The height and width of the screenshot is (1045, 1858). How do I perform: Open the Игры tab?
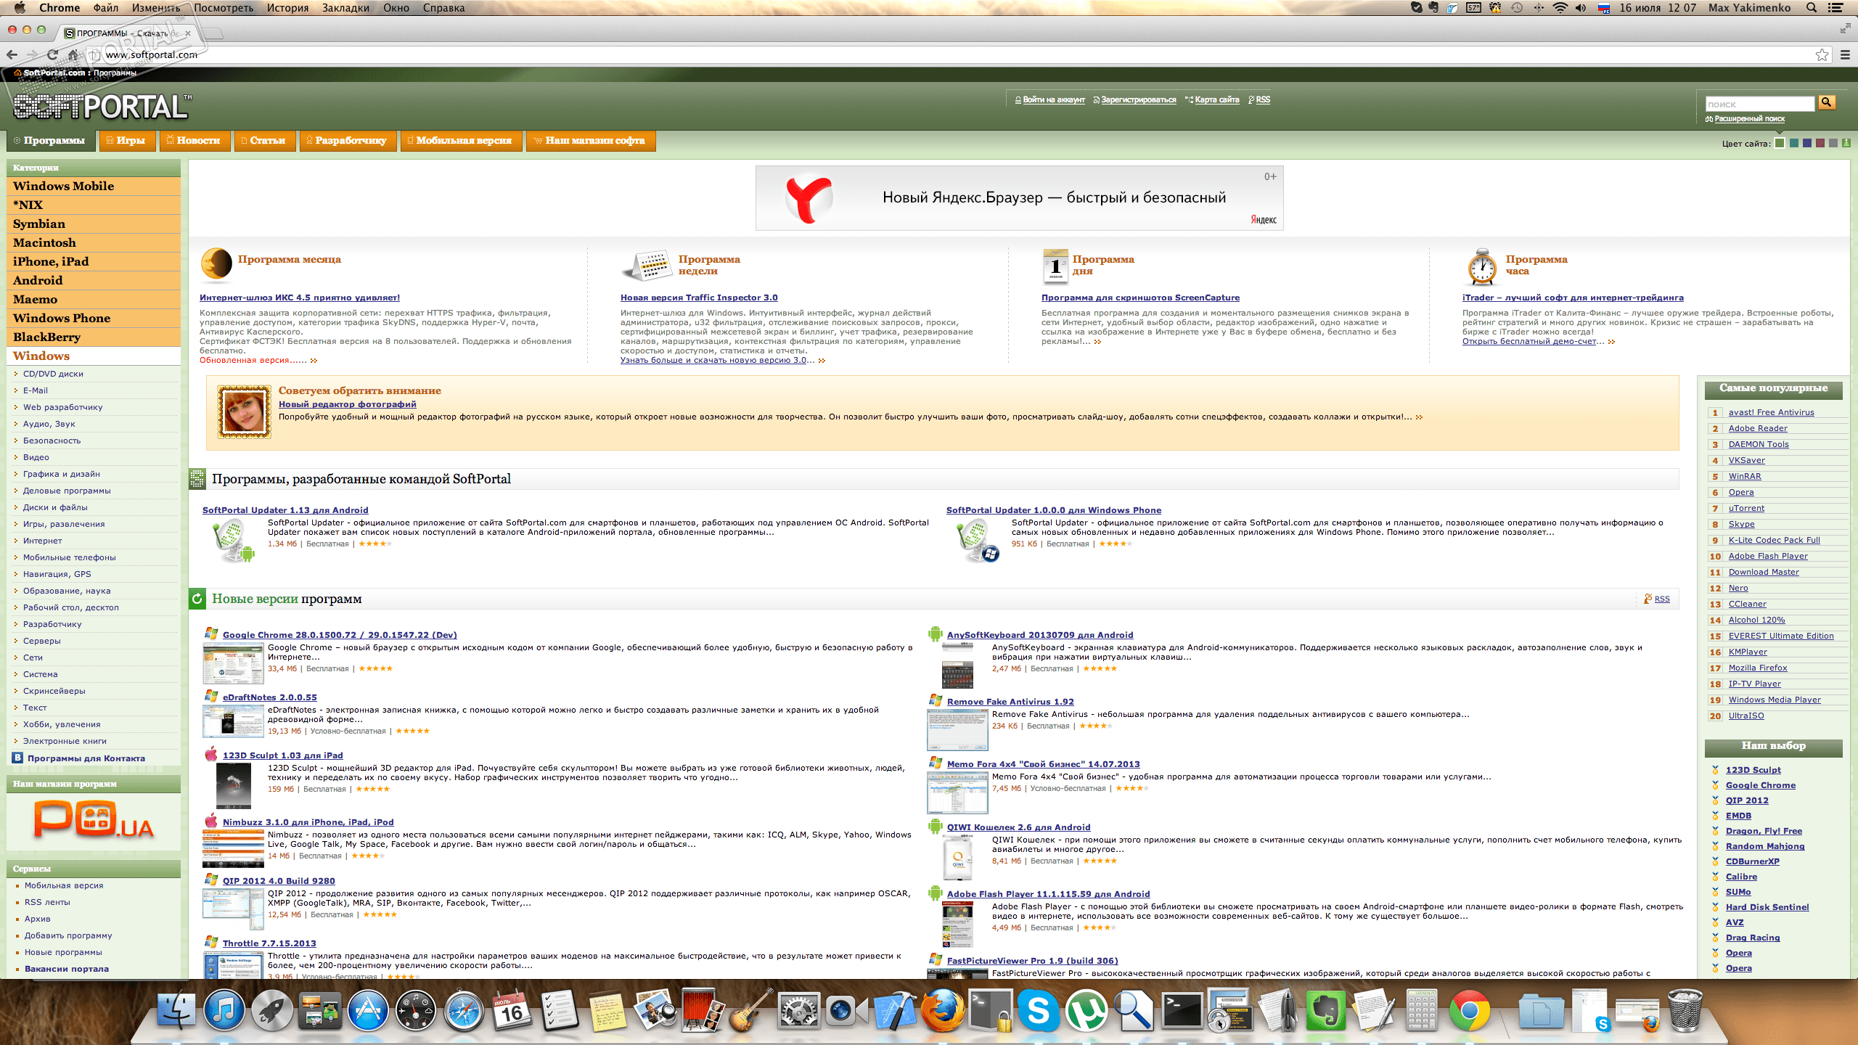tap(127, 141)
